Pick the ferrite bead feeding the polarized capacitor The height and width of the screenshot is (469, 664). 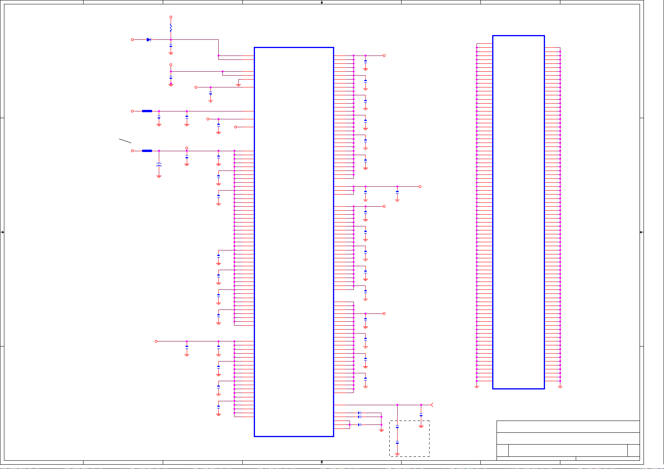(147, 151)
